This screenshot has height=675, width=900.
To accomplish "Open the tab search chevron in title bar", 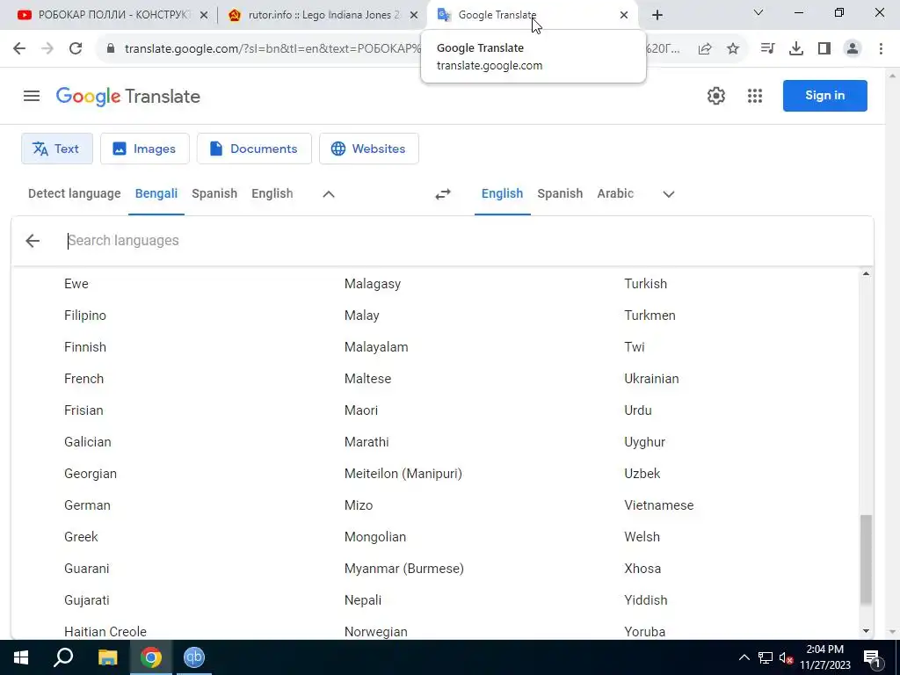I will click(x=758, y=12).
